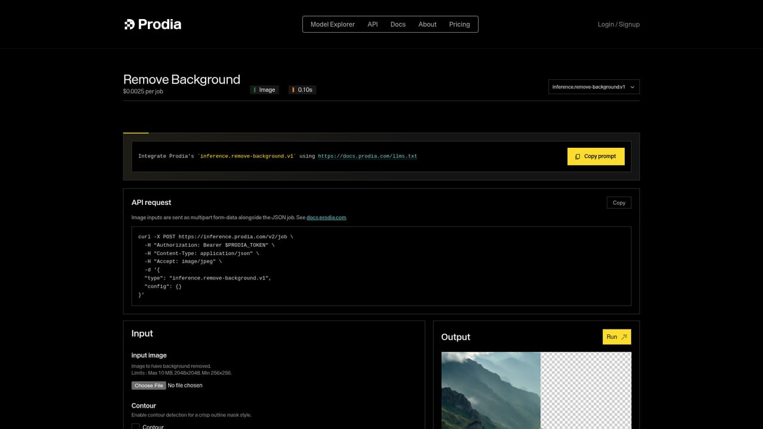Click the "Authorization: Bearer $PRODIA_TOKEN" code line
763x429 pixels.
tap(210, 245)
